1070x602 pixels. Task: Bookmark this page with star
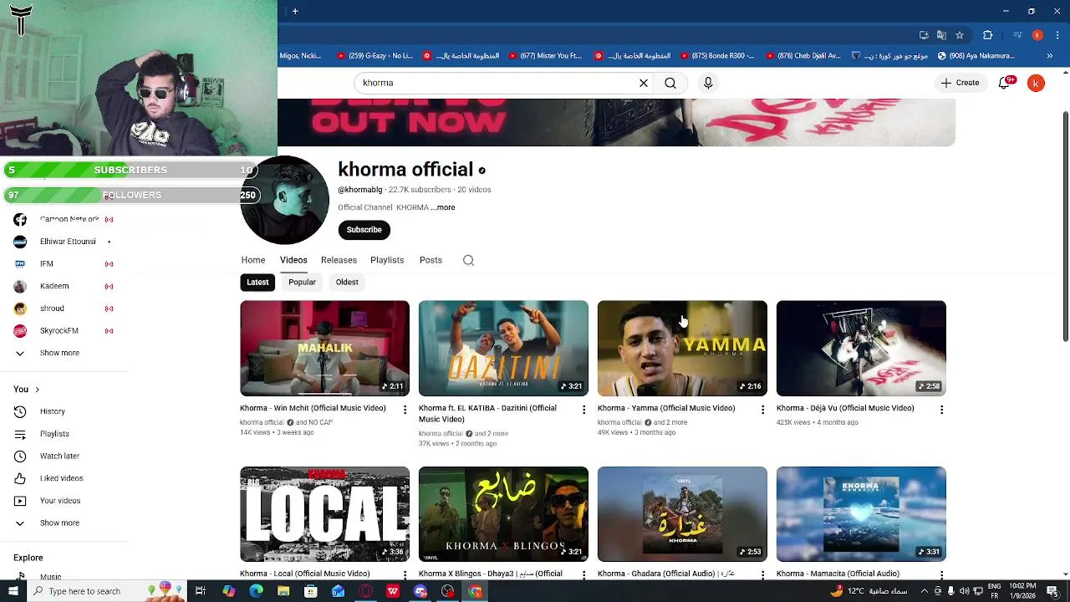tap(960, 35)
